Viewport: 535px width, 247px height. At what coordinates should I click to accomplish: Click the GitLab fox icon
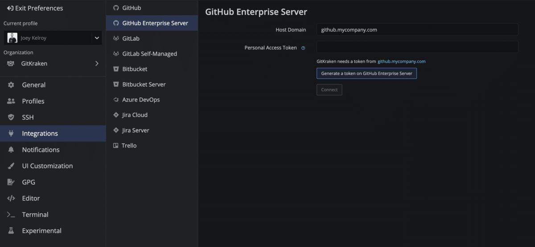116,38
